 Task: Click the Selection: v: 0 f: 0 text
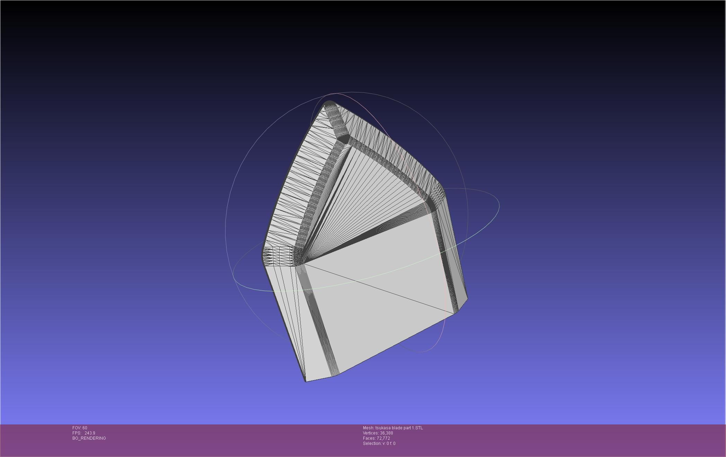pyautogui.click(x=379, y=443)
